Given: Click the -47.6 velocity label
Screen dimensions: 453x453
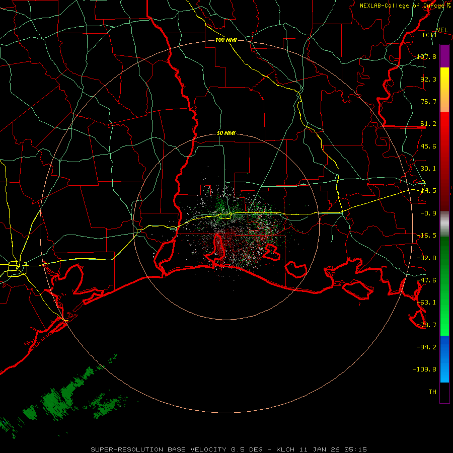Looking at the screenshot, I should (x=427, y=280).
